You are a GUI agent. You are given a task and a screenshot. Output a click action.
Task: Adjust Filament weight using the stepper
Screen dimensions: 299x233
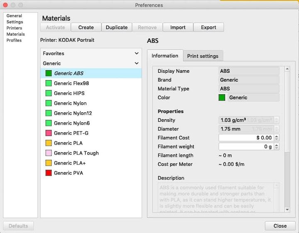tap(277, 147)
